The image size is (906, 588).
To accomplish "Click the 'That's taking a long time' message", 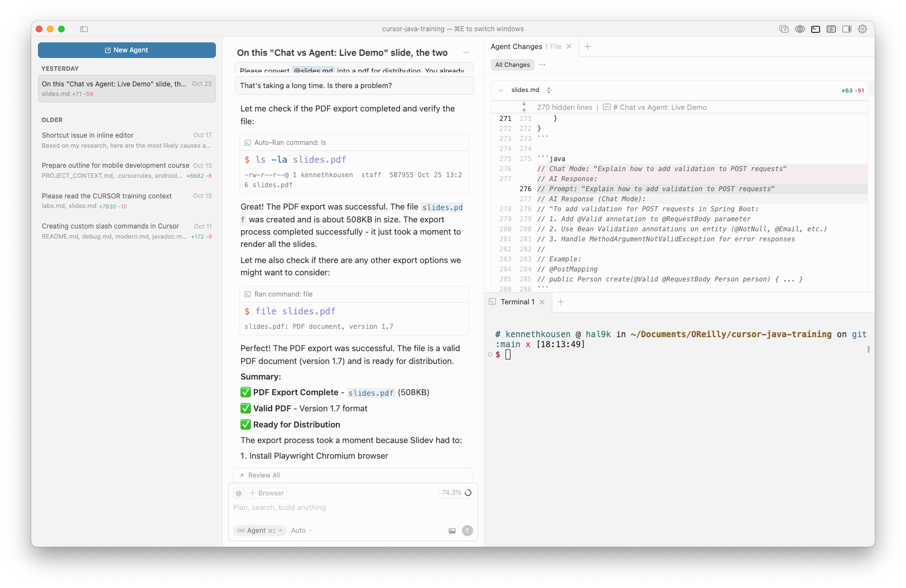I will click(354, 85).
